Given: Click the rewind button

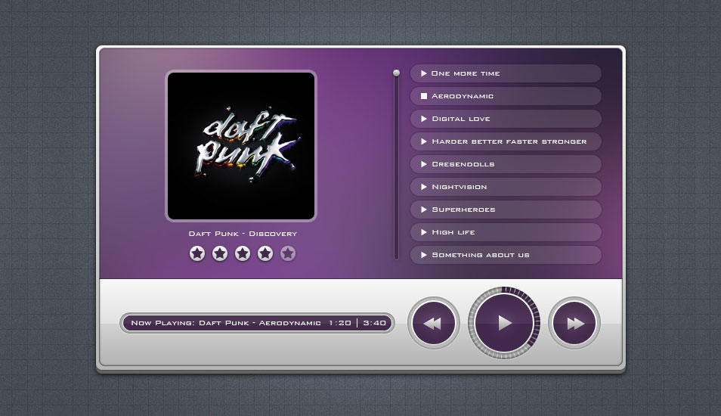Looking at the screenshot, I should 433,323.
